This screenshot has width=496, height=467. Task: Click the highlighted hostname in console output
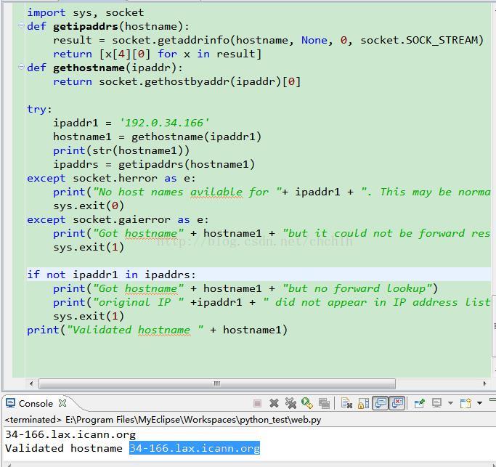[x=195, y=448]
